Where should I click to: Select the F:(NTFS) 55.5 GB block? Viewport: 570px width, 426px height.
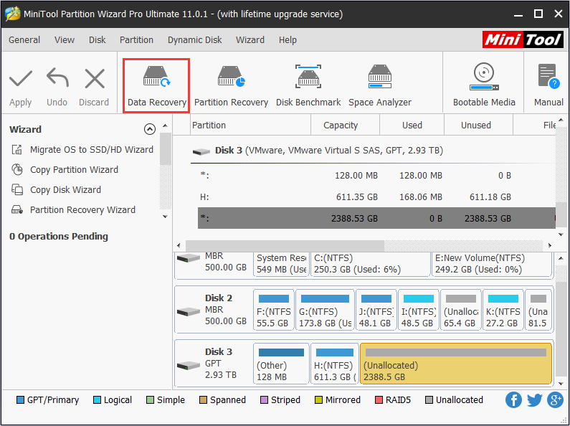273,311
